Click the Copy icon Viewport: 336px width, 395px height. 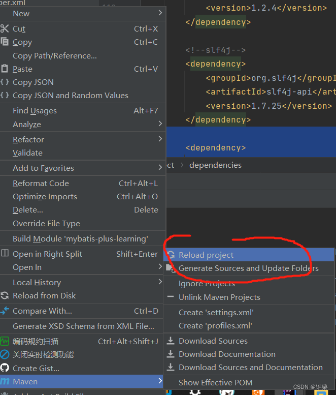[x=5, y=42]
